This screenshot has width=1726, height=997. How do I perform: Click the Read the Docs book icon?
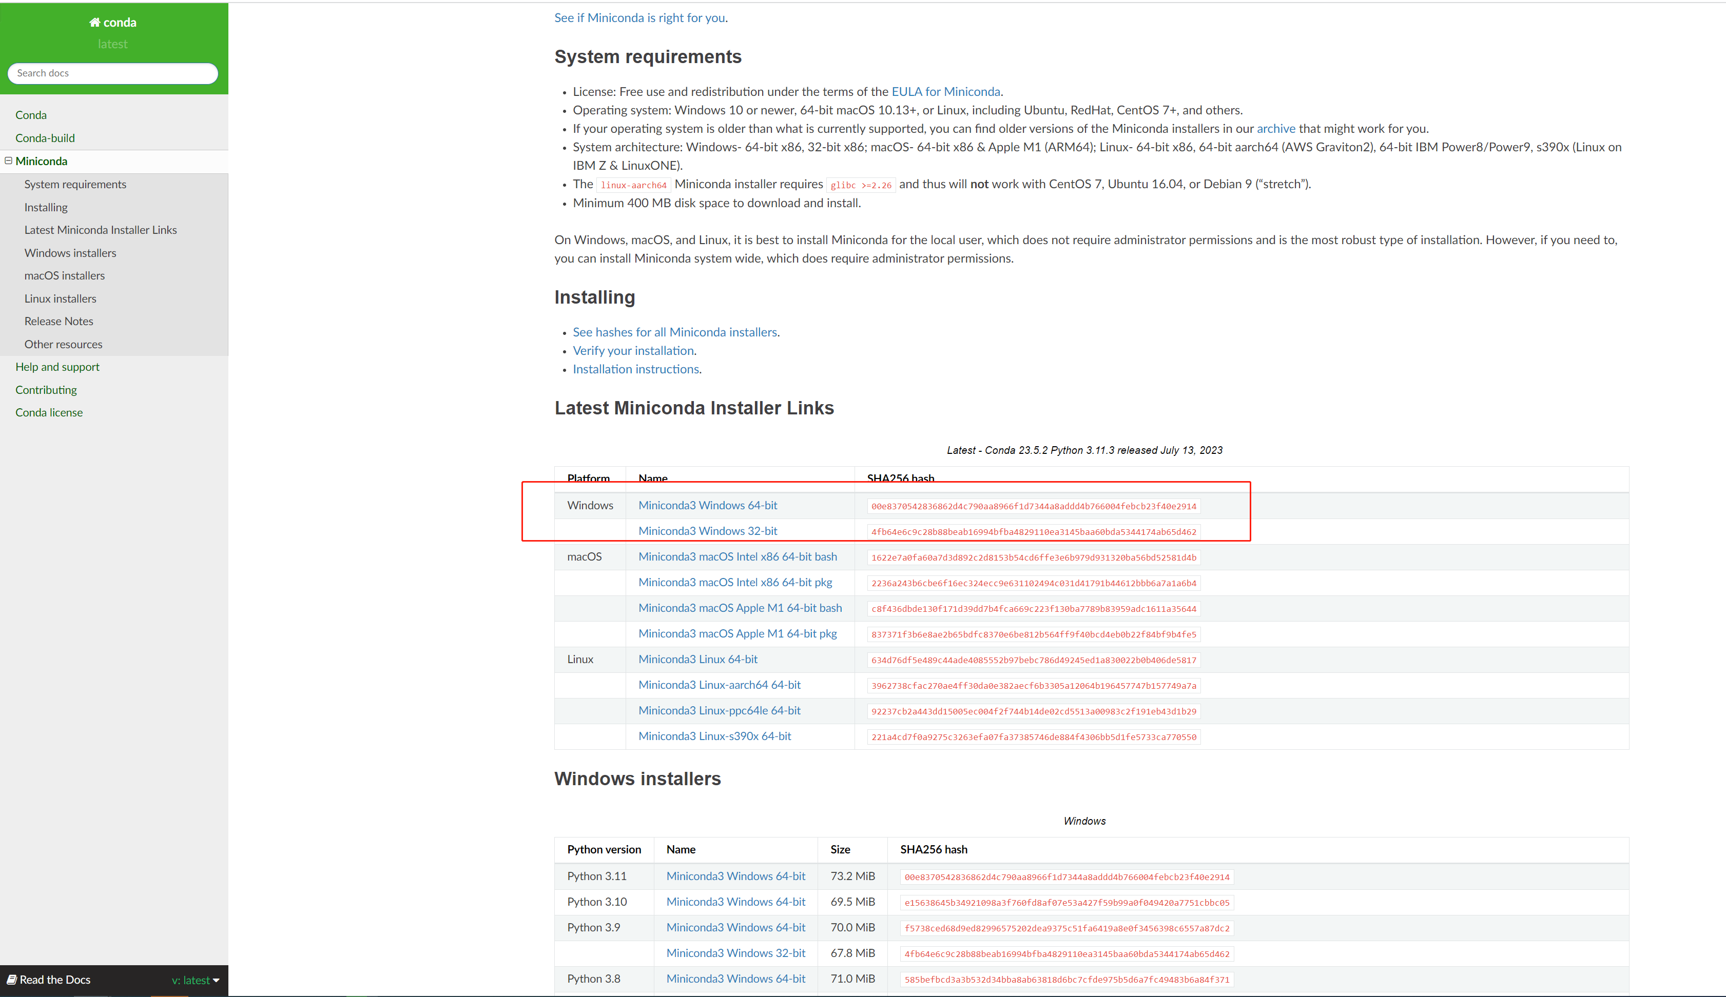click(12, 980)
